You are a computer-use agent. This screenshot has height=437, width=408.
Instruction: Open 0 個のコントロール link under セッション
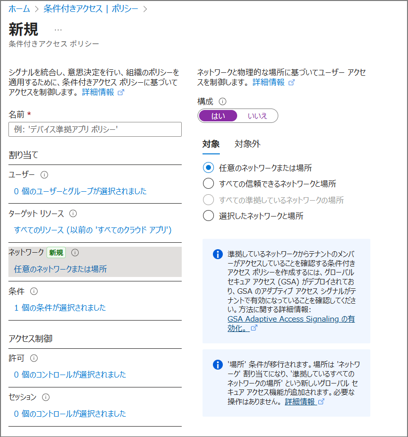pos(70,414)
